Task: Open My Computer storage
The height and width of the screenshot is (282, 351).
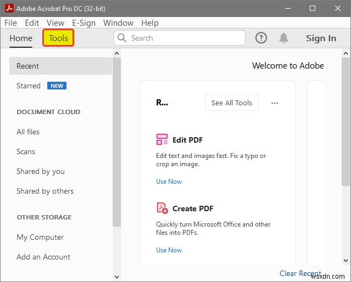Action: click(40, 237)
